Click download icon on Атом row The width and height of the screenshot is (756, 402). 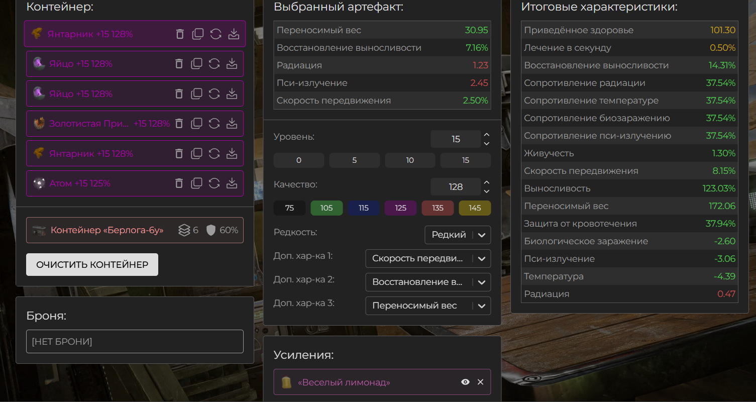pyautogui.click(x=232, y=183)
